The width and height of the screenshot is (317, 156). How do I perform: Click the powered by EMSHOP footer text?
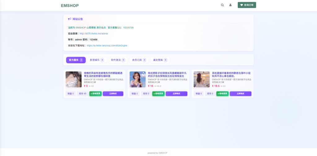(x=158, y=153)
